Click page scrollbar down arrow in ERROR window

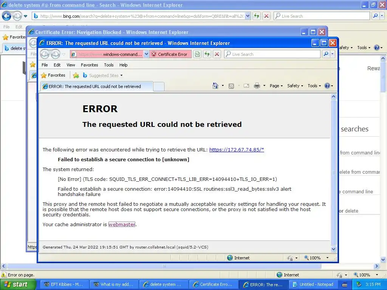[333, 249]
